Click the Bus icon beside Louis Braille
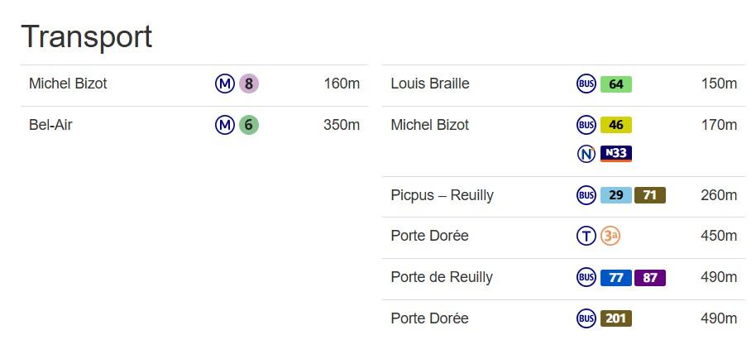This screenshot has height=354, width=756. (586, 84)
